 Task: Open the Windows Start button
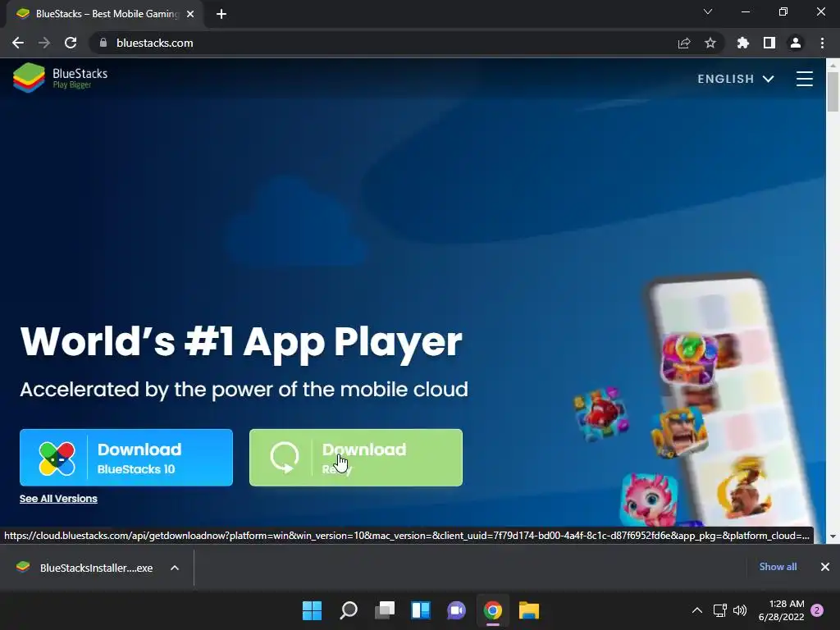point(313,610)
